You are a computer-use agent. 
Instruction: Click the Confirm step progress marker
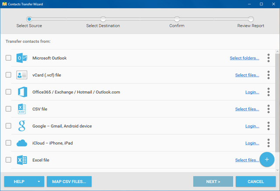[177, 19]
